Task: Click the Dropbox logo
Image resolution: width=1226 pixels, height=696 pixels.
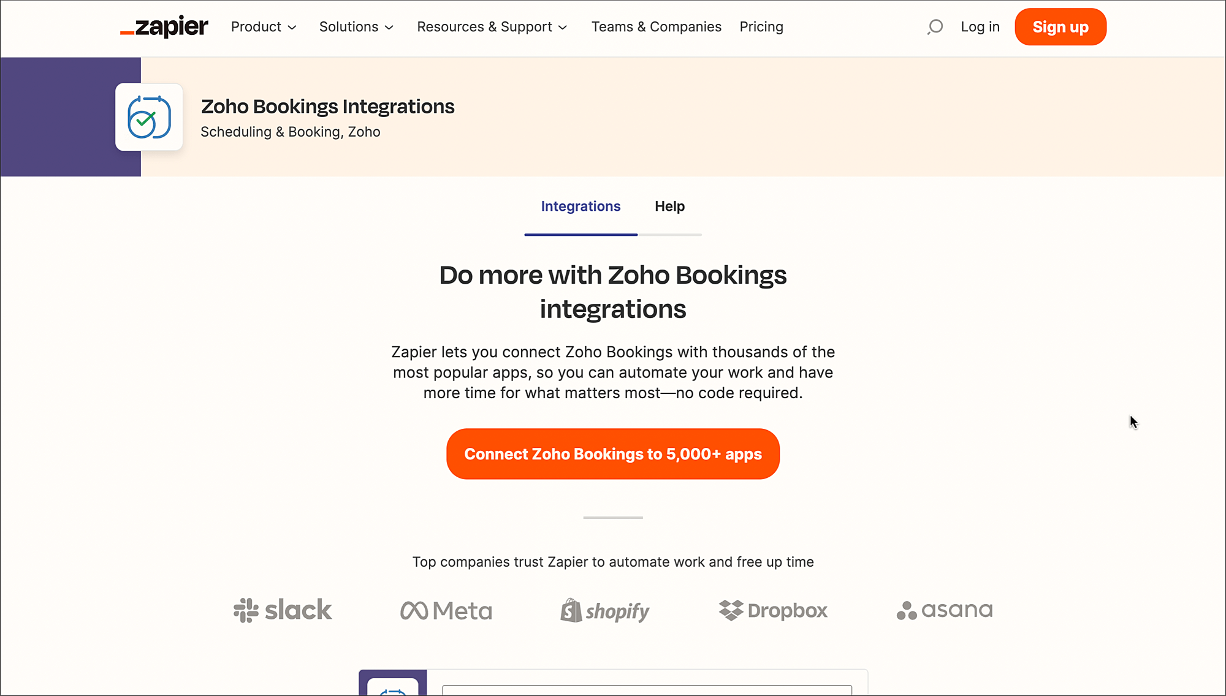Action: point(773,610)
